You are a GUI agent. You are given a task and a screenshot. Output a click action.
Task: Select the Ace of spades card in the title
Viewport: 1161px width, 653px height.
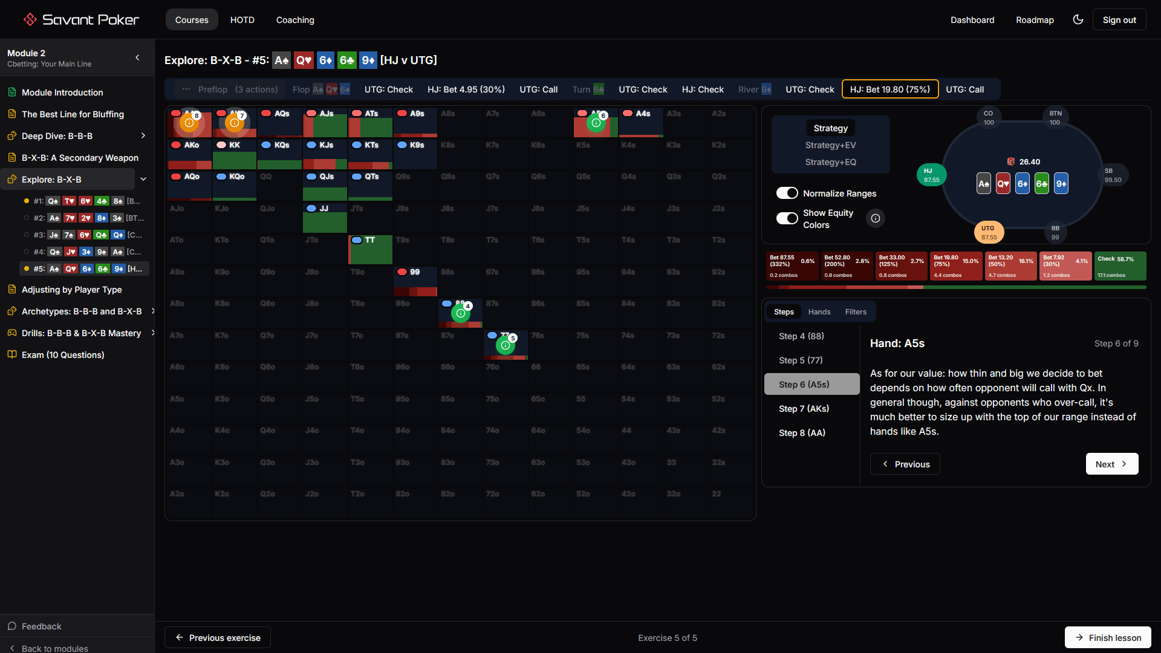tap(281, 60)
